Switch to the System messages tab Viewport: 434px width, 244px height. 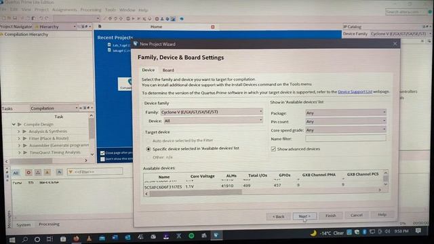24,225
